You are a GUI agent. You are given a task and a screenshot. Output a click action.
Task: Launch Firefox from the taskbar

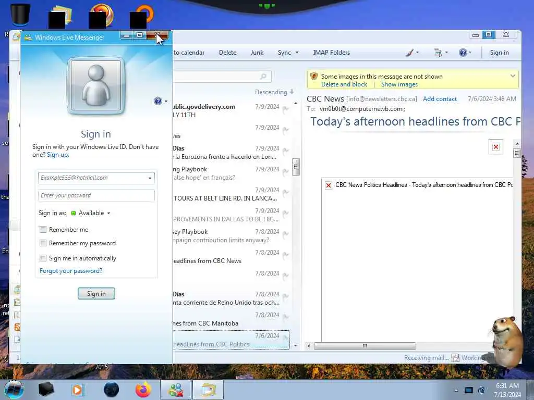click(x=143, y=390)
